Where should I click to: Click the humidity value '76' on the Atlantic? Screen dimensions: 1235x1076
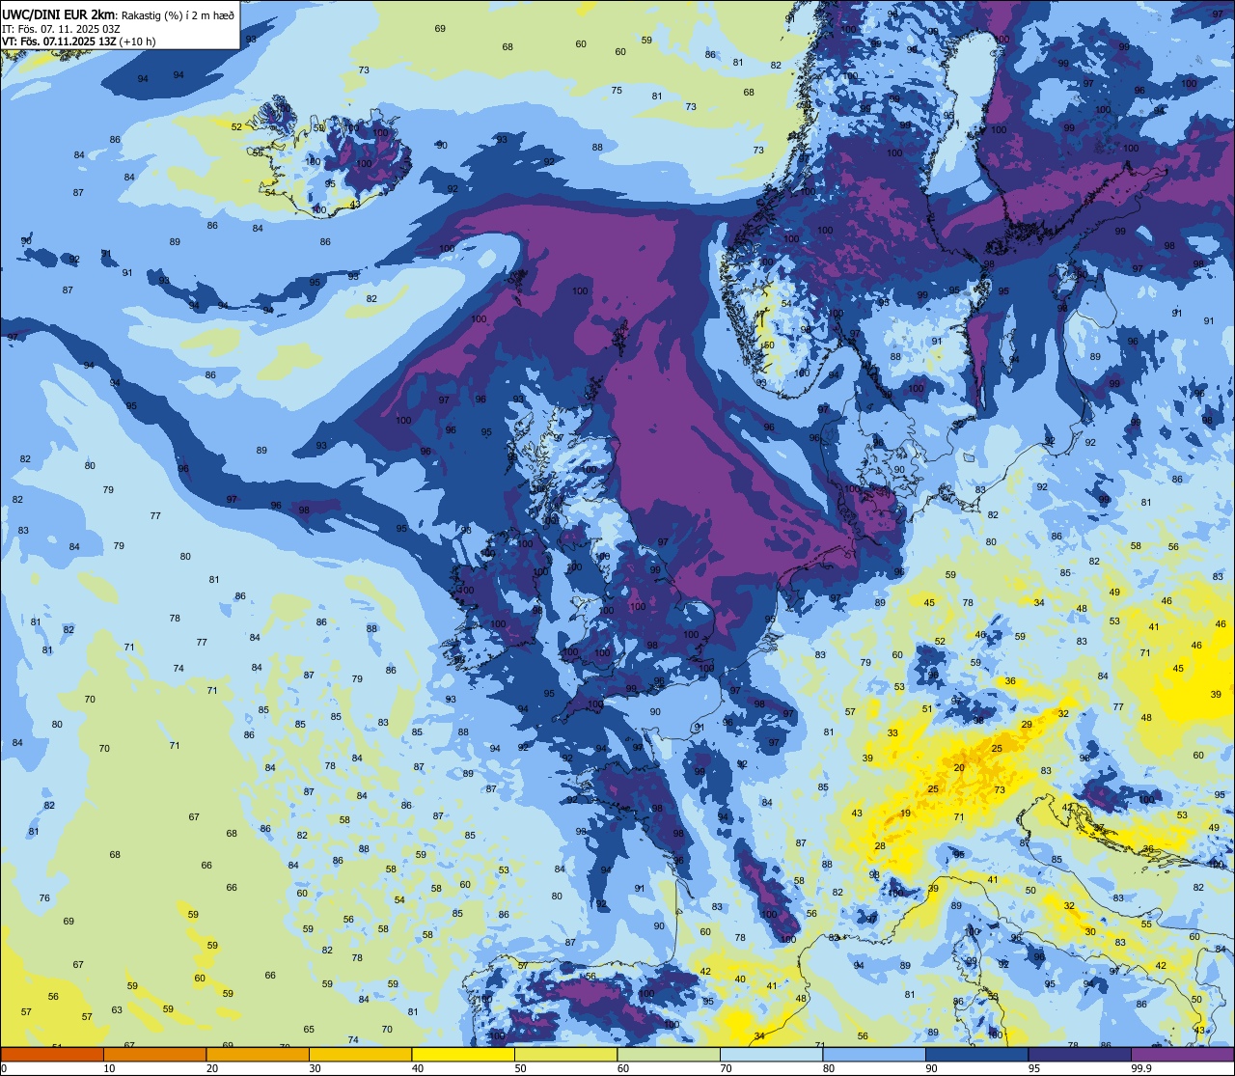pyautogui.click(x=44, y=898)
